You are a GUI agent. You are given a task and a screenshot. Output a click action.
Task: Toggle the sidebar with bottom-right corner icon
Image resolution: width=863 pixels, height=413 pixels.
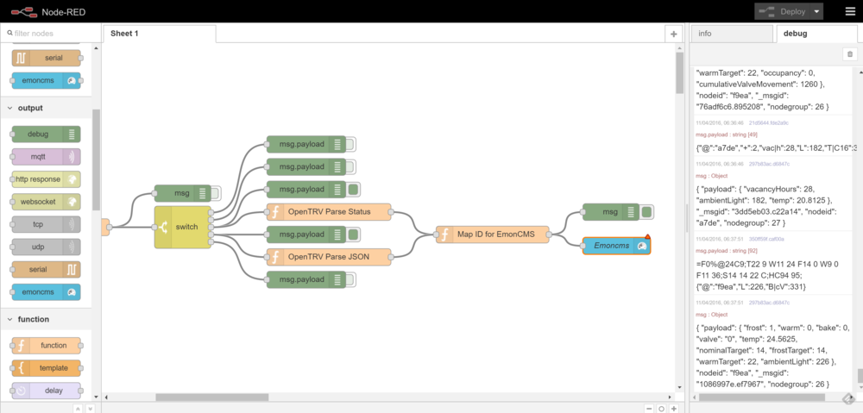(x=848, y=397)
